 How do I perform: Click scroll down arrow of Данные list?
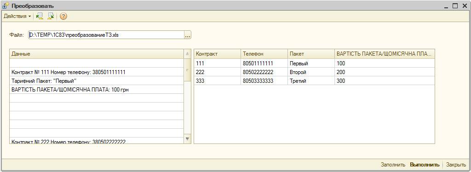(x=187, y=139)
